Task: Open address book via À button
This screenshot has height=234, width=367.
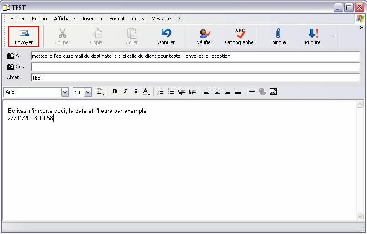Action: coord(15,56)
